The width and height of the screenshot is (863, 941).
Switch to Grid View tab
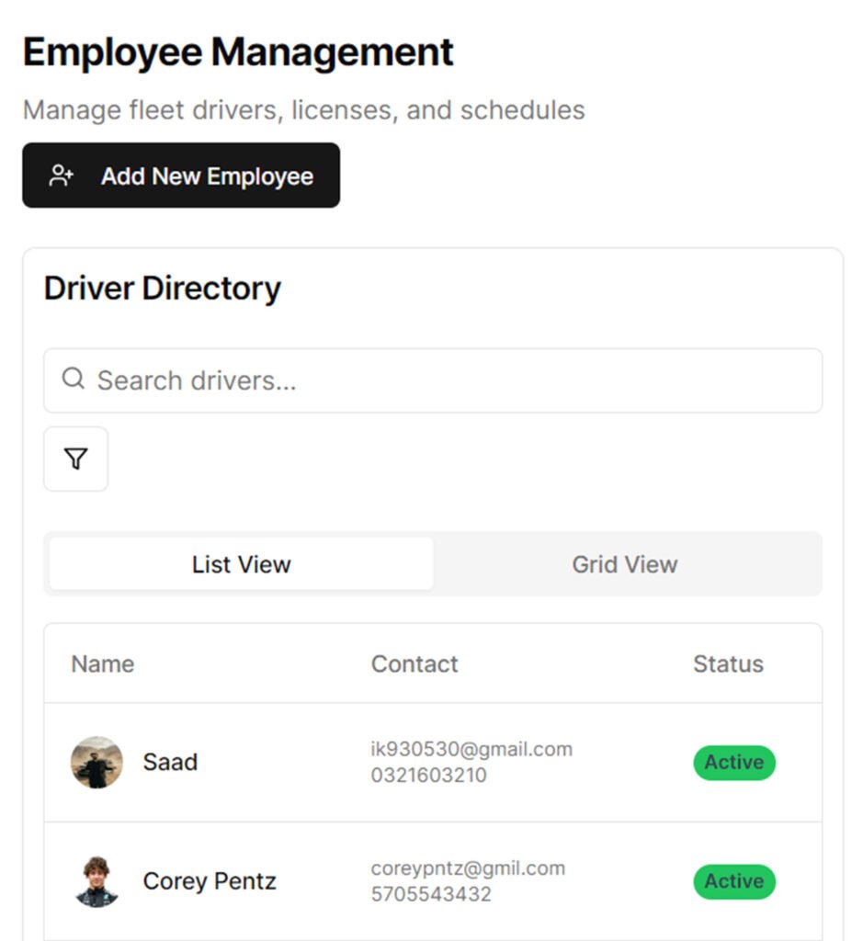625,564
